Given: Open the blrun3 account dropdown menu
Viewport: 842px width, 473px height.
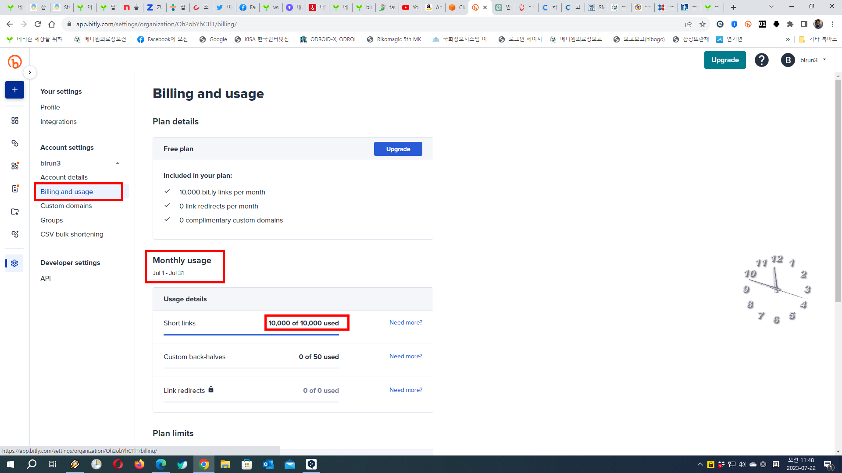Looking at the screenshot, I should pyautogui.click(x=813, y=60).
